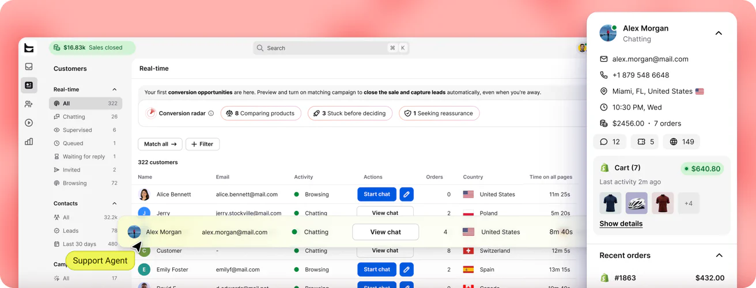Click the edit pencil icon for Emily Foster
Screen dimensions: 756x288
[406, 269]
